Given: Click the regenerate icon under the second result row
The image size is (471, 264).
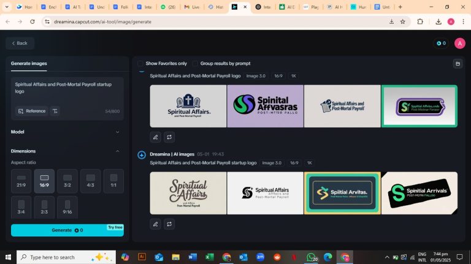Looking at the screenshot, I should pos(170,224).
